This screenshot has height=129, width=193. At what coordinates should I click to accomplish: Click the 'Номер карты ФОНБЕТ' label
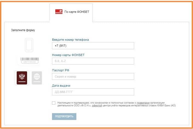(68, 55)
